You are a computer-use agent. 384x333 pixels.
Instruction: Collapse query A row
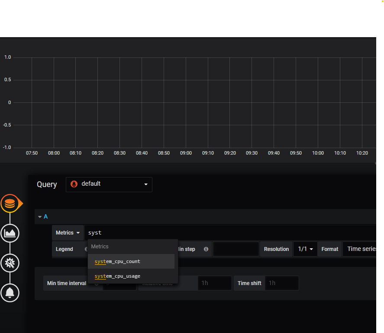click(40, 216)
